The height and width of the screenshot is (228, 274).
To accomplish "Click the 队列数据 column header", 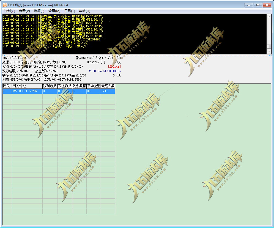I will click(50, 86).
